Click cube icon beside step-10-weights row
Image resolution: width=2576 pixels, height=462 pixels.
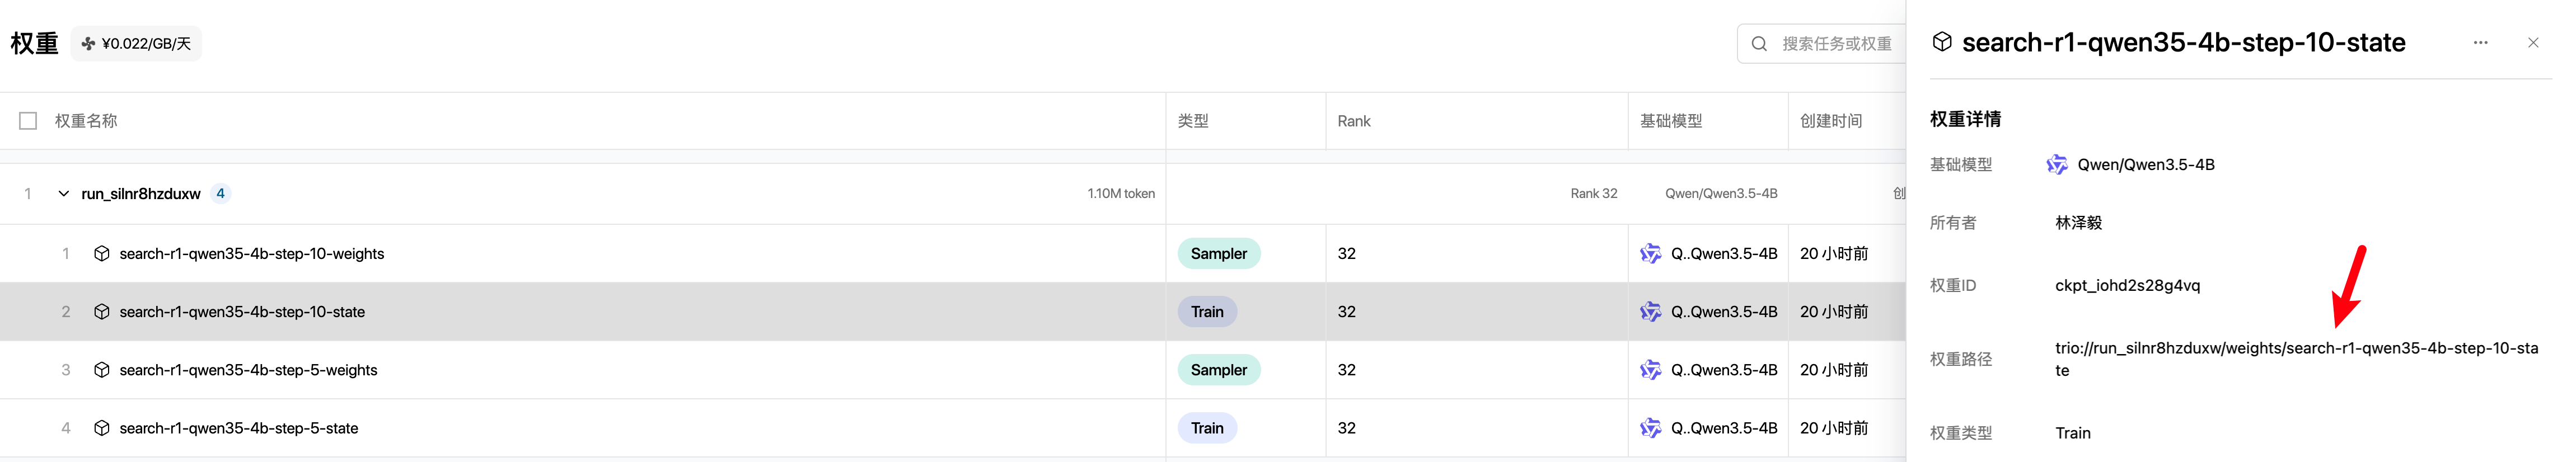101,254
